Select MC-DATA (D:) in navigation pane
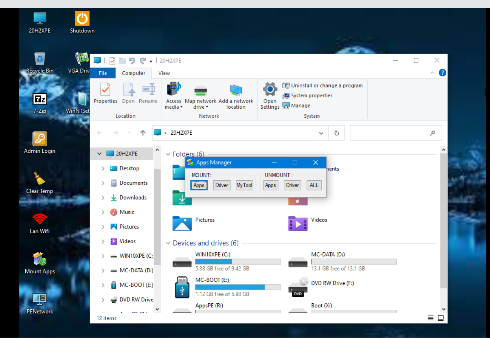Screen dimensions: 490x338 point(131,270)
